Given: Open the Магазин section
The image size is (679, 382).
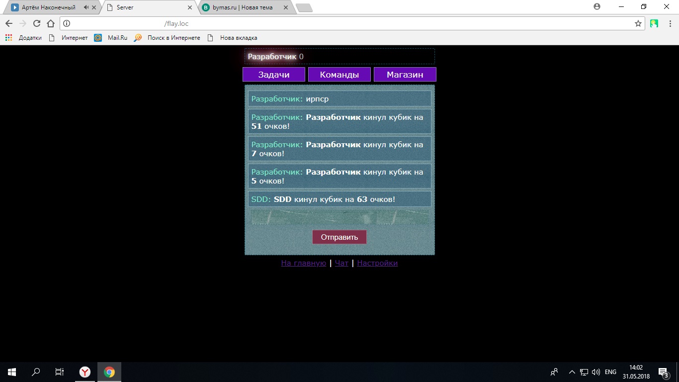Looking at the screenshot, I should coord(405,75).
